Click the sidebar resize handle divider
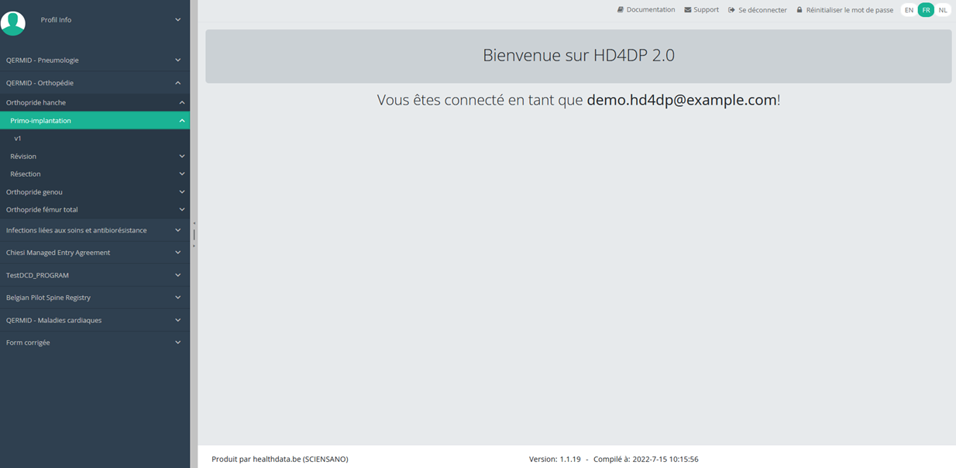The width and height of the screenshot is (956, 468). pyautogui.click(x=194, y=234)
